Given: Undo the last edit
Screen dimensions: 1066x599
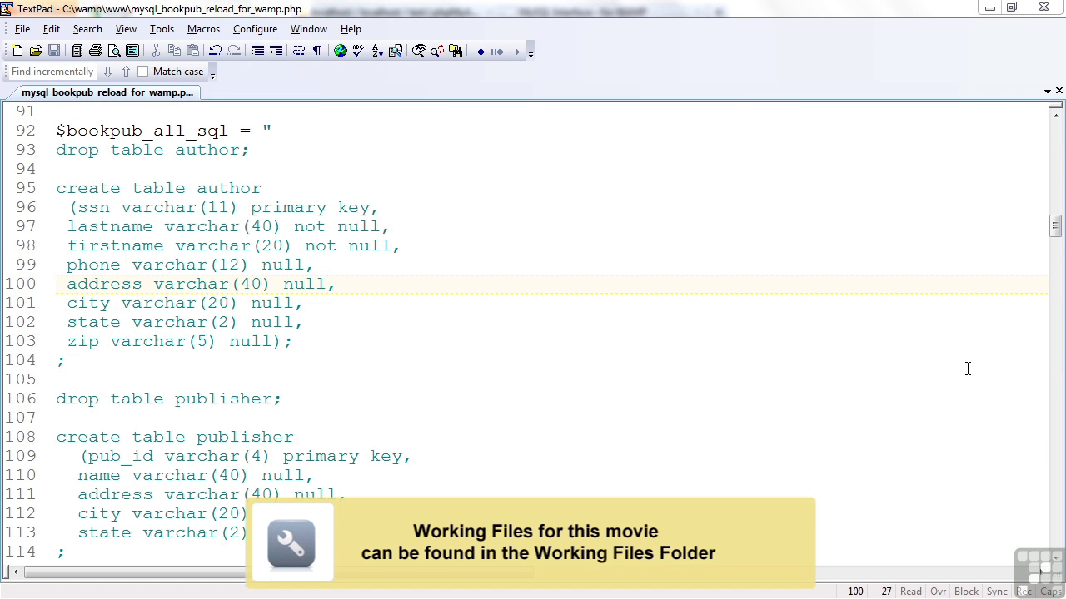Looking at the screenshot, I should [x=216, y=51].
